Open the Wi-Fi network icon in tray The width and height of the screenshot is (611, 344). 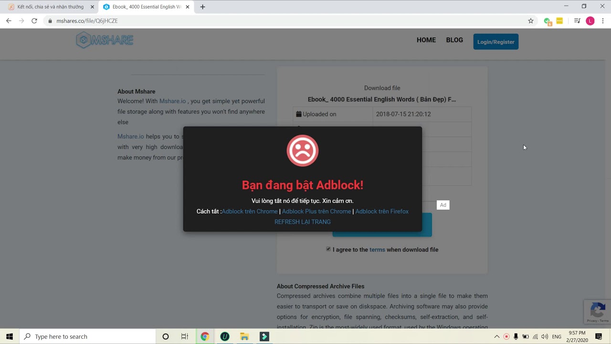tap(535, 336)
